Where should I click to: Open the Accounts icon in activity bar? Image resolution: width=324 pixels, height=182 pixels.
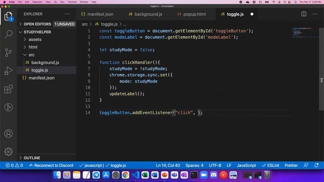8,133
